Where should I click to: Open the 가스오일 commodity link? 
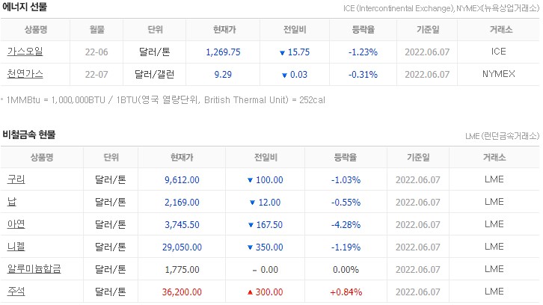tap(25, 52)
